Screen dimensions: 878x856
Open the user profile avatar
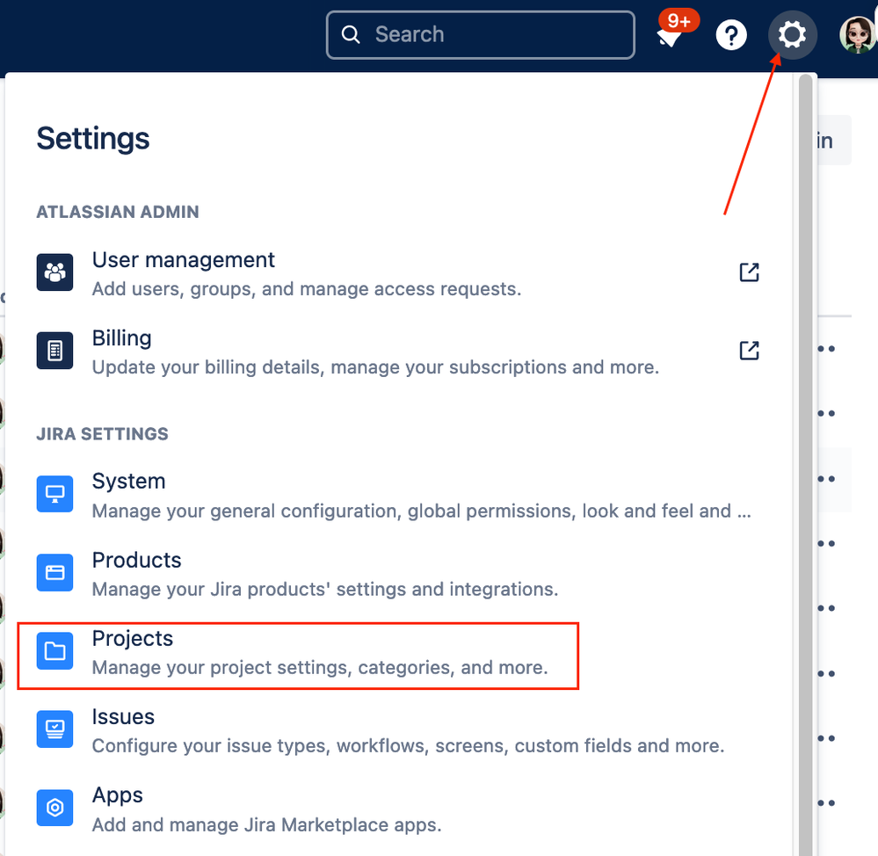857,34
